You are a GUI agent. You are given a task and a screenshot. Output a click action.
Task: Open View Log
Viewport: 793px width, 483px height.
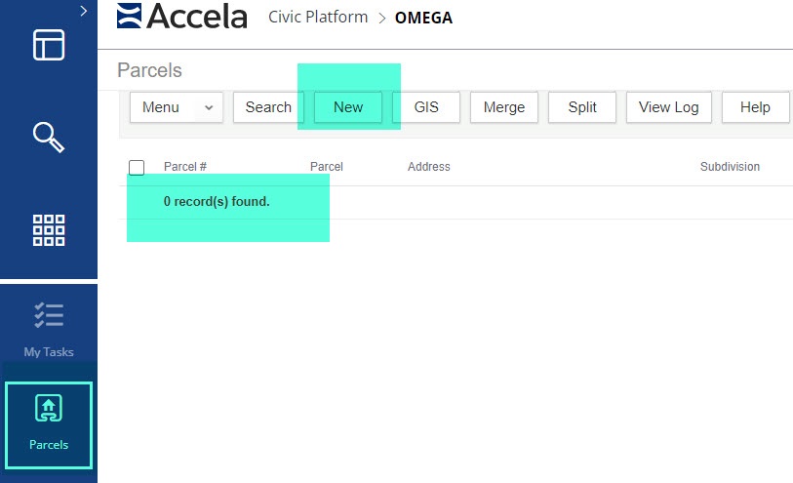(668, 107)
